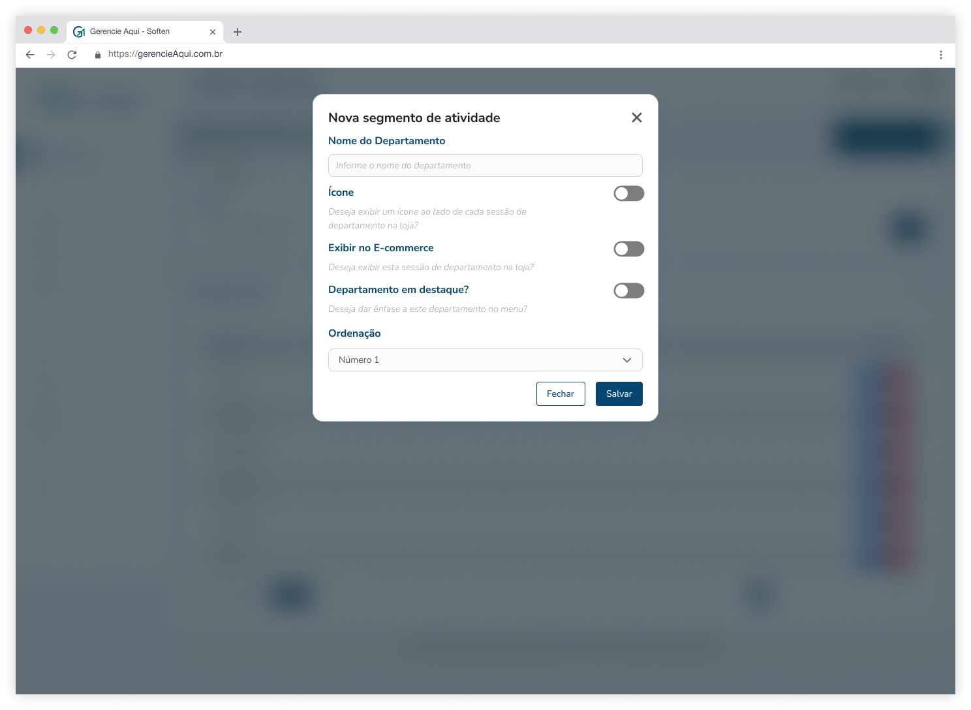
Task: Click the URL address bar
Action: [166, 54]
